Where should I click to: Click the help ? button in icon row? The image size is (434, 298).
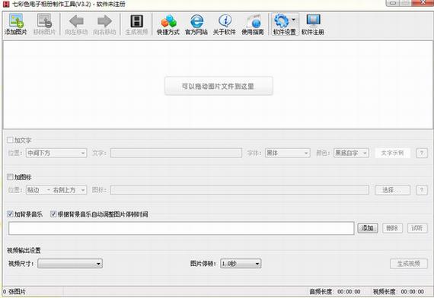click(x=422, y=190)
